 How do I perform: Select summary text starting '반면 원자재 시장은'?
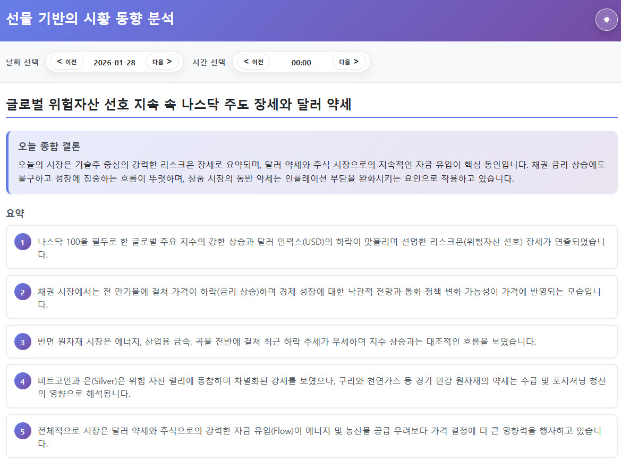287,342
